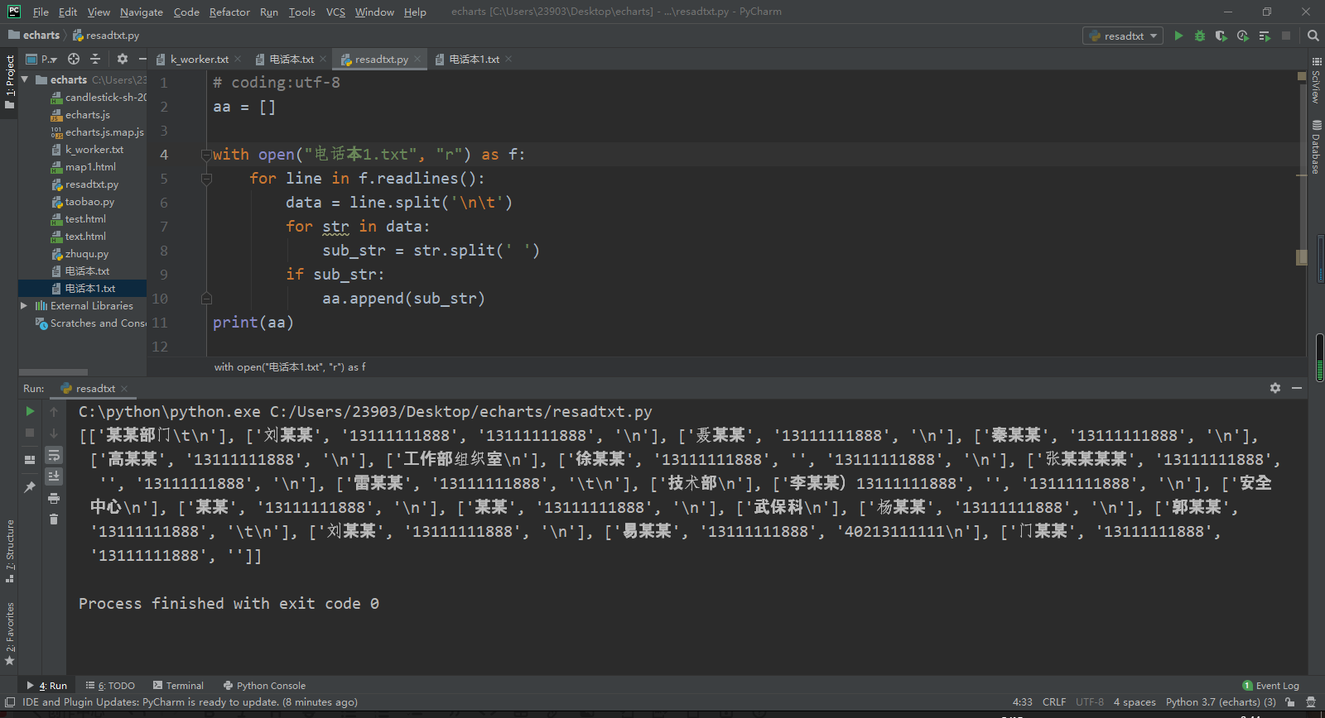Image resolution: width=1325 pixels, height=718 pixels.
Task: Close the resadtxt.py editor tab
Action: pos(417,59)
